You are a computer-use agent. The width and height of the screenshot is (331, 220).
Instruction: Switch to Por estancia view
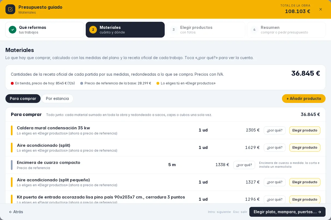click(57, 99)
